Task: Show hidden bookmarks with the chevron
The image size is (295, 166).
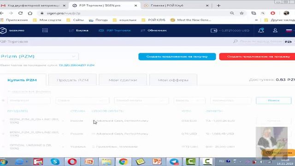Action: tap(256, 20)
